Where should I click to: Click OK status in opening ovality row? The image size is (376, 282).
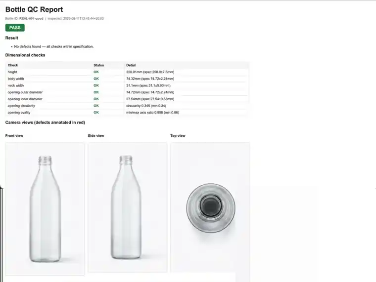pyautogui.click(x=96, y=112)
